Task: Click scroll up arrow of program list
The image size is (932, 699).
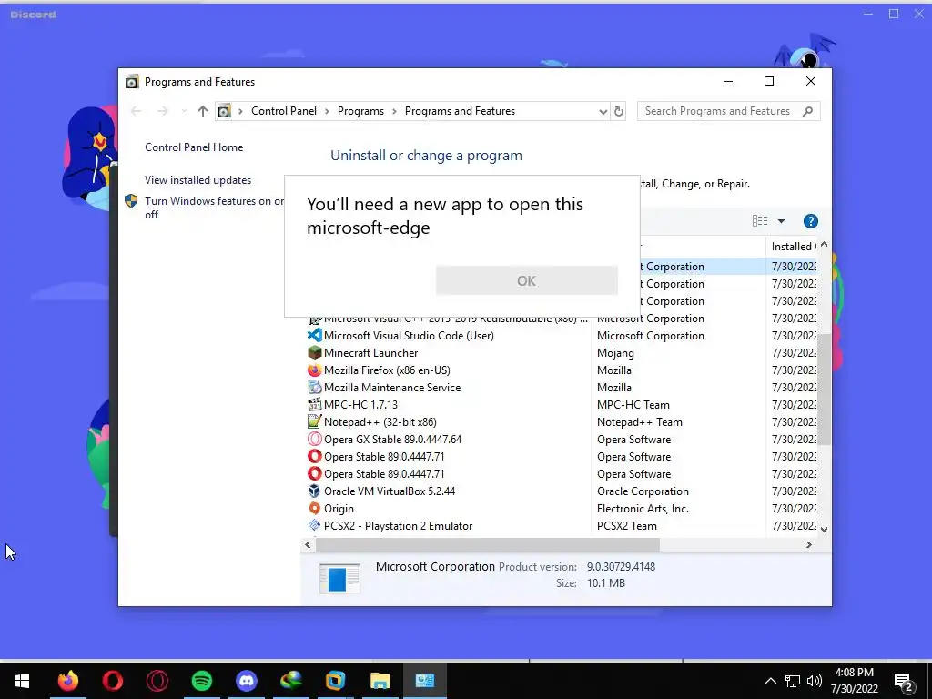Action: (824, 244)
